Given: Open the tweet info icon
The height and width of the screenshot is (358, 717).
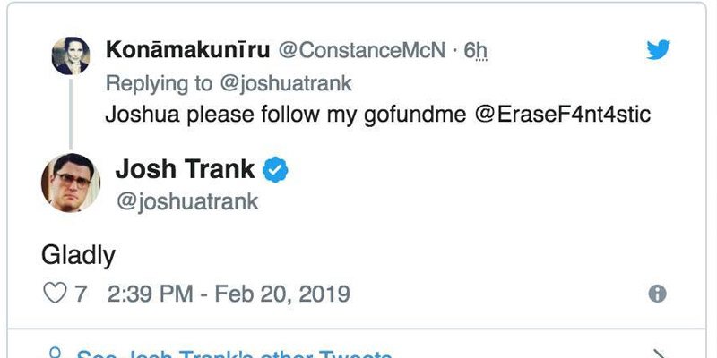Looking at the screenshot, I should [657, 294].
